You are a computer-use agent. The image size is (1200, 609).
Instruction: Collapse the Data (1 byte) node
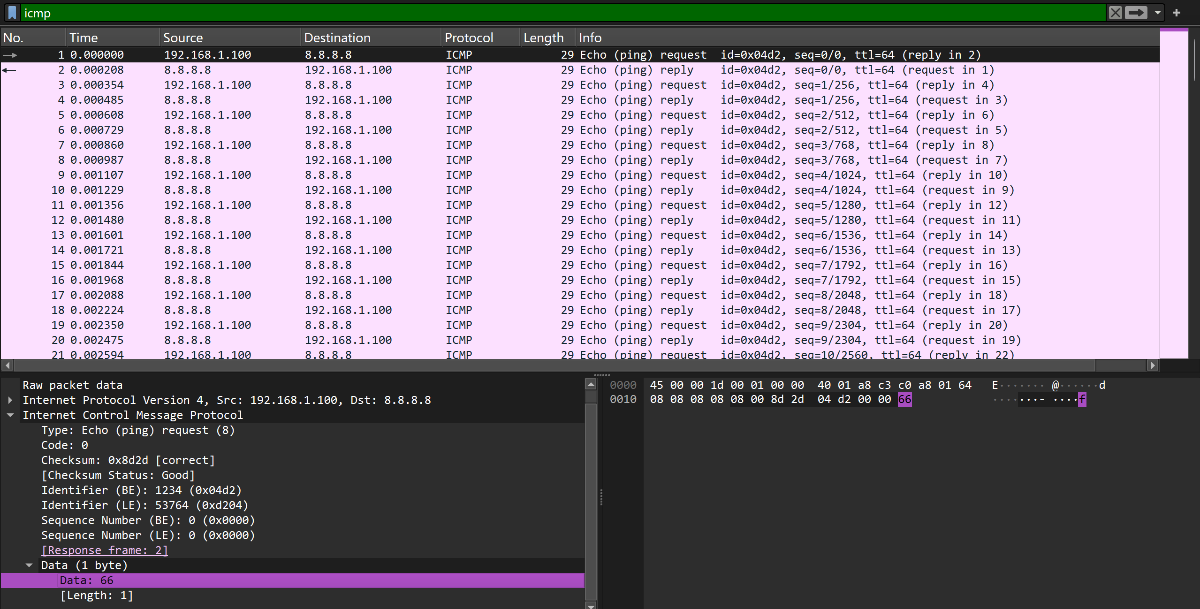coord(29,565)
